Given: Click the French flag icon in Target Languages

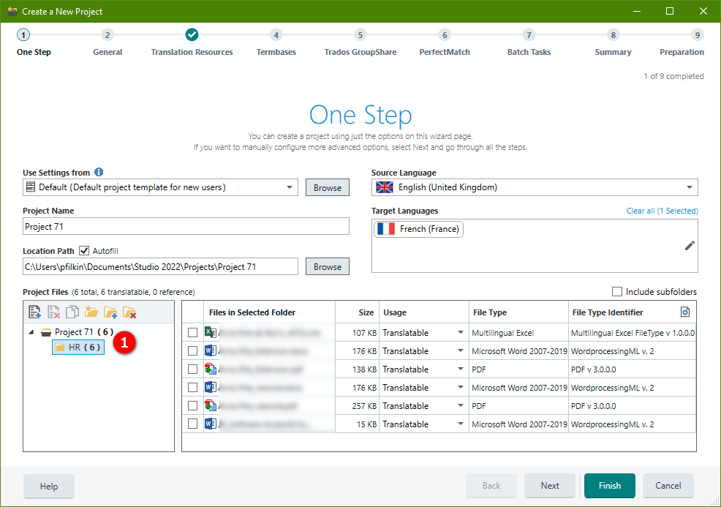Looking at the screenshot, I should point(386,229).
